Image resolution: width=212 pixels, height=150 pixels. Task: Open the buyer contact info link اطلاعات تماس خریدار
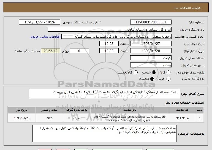click(x=45, y=37)
